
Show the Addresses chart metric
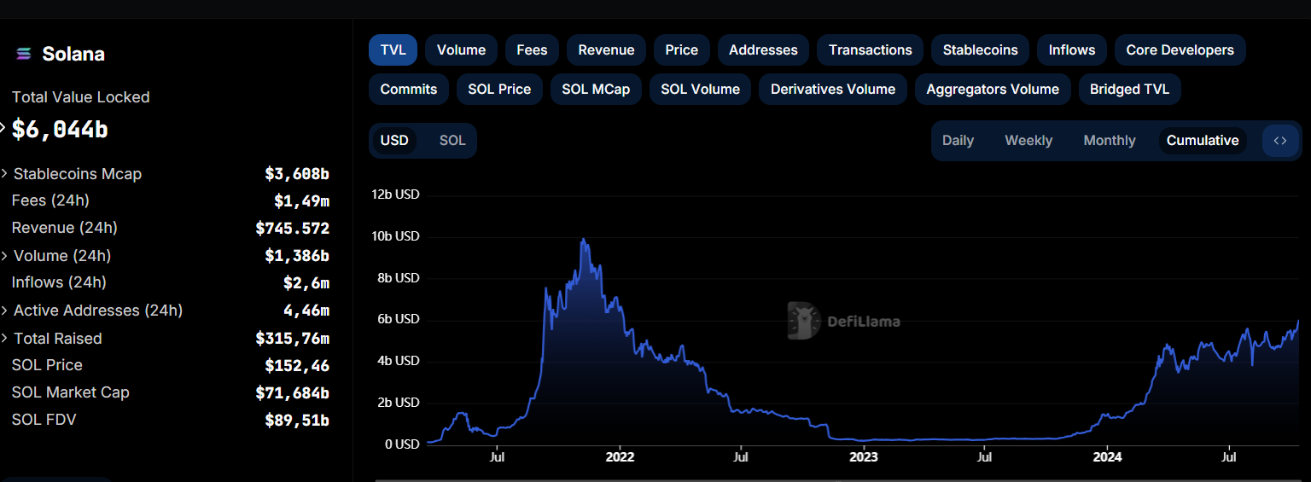[x=763, y=50]
